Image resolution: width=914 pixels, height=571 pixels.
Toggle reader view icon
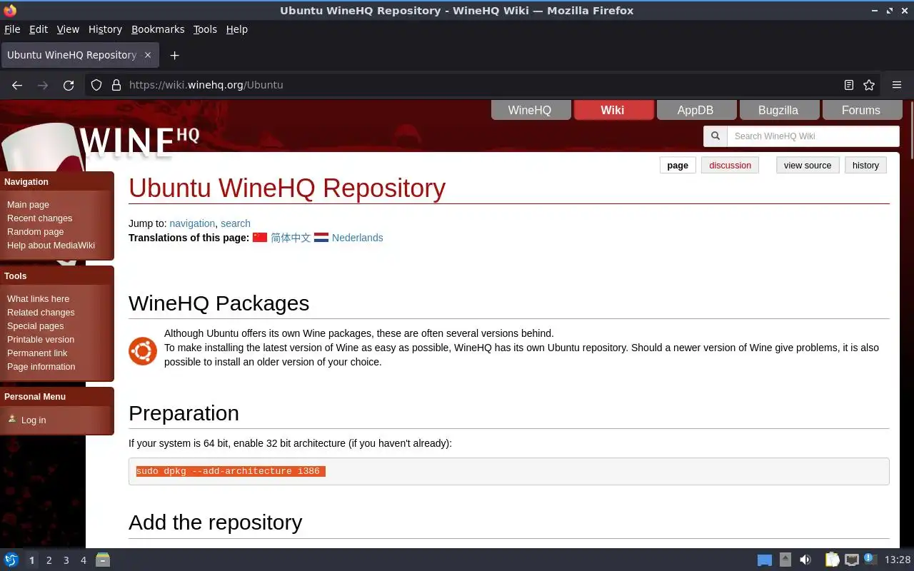[849, 85]
